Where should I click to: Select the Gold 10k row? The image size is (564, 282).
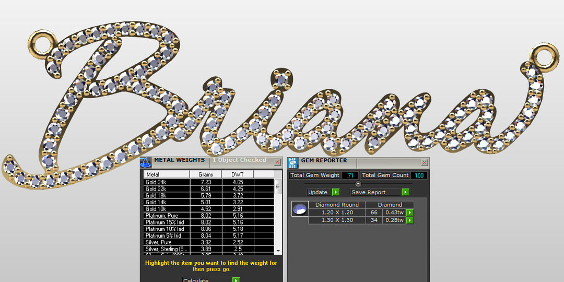click(208, 209)
